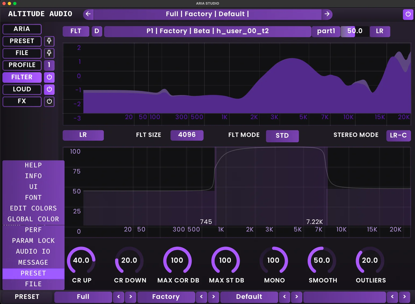Step back the Factory bank with the left chevron

201,297
